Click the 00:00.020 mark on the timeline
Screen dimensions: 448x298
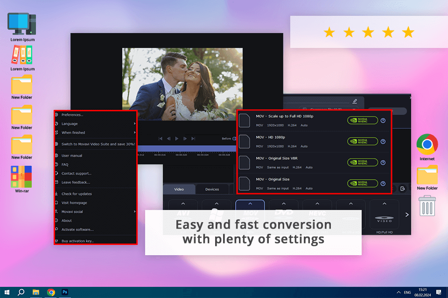click(181, 155)
